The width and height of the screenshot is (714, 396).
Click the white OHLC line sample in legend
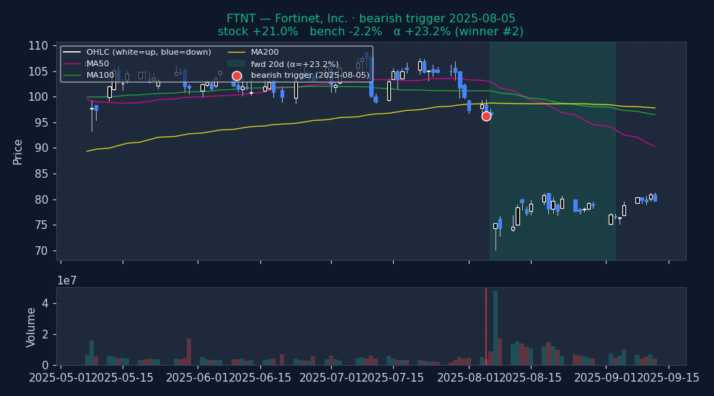[72, 53]
